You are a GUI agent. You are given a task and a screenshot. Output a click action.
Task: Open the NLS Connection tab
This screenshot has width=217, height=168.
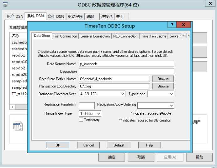pyautogui.click(x=125, y=36)
